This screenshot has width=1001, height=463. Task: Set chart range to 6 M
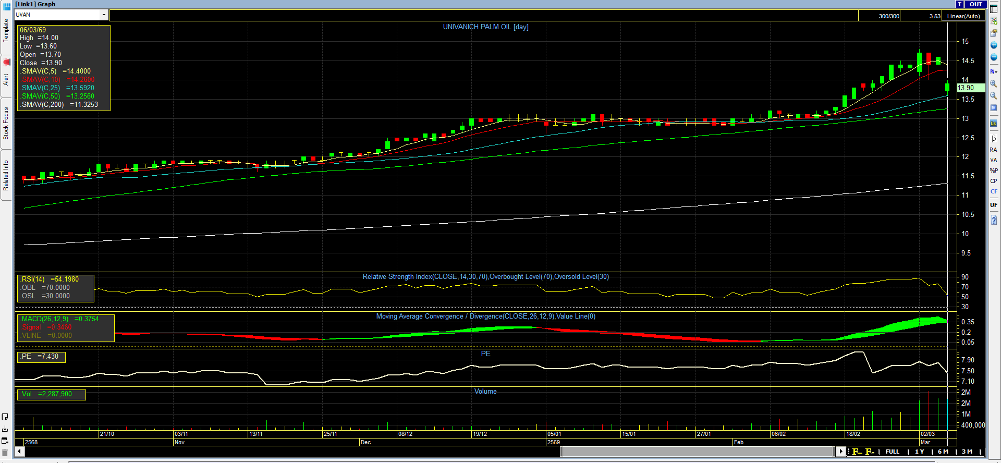pos(943,452)
